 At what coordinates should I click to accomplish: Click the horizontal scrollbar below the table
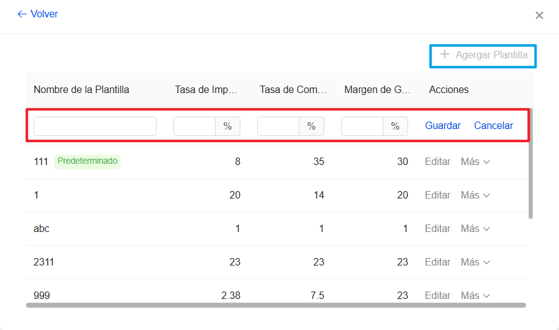point(276,305)
